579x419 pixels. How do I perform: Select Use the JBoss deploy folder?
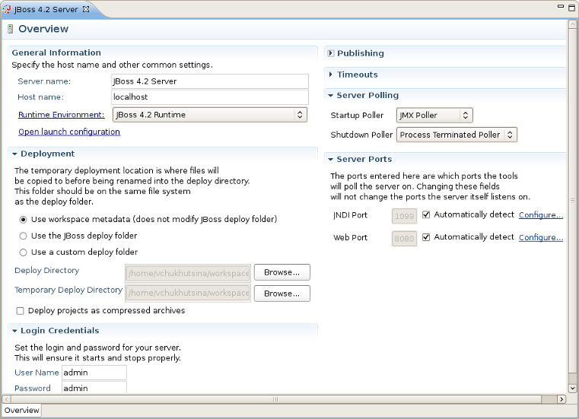point(23,236)
